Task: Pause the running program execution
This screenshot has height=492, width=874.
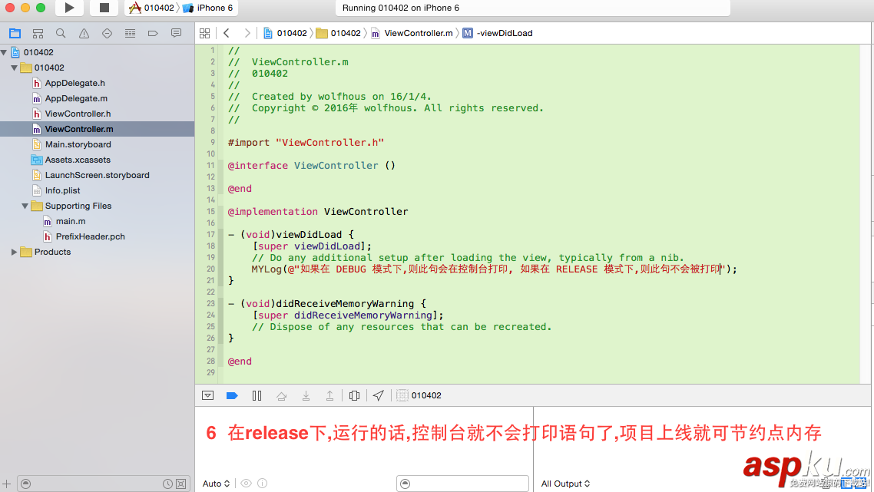Action: 257,395
